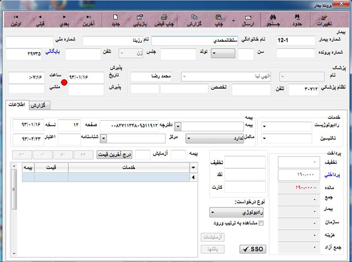
Task: Click the آزمایشات button
Action: 212,237
